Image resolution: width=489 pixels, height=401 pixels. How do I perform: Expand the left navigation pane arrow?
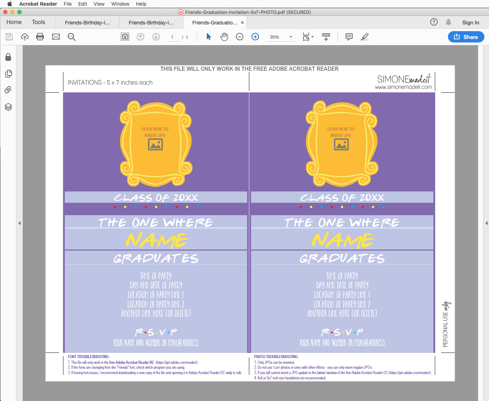(x=19, y=223)
